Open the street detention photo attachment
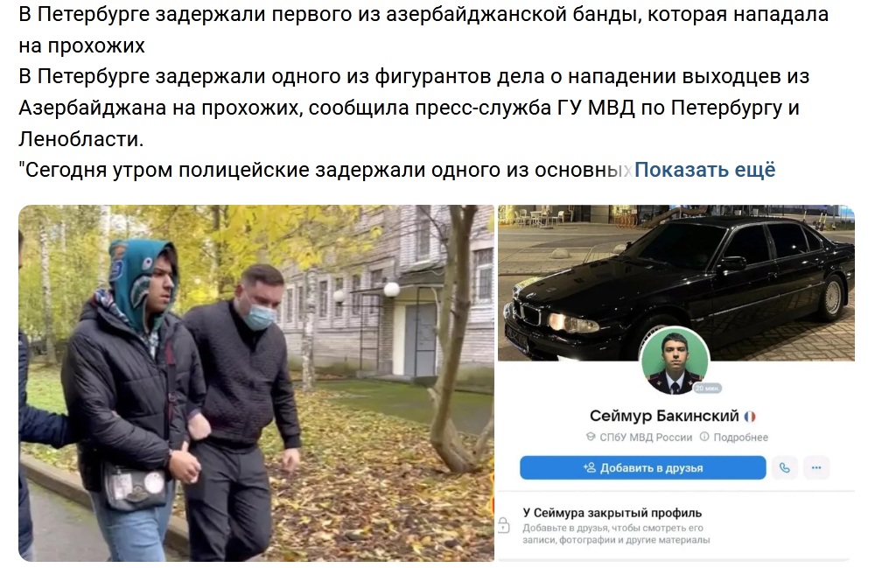 click(x=256, y=383)
